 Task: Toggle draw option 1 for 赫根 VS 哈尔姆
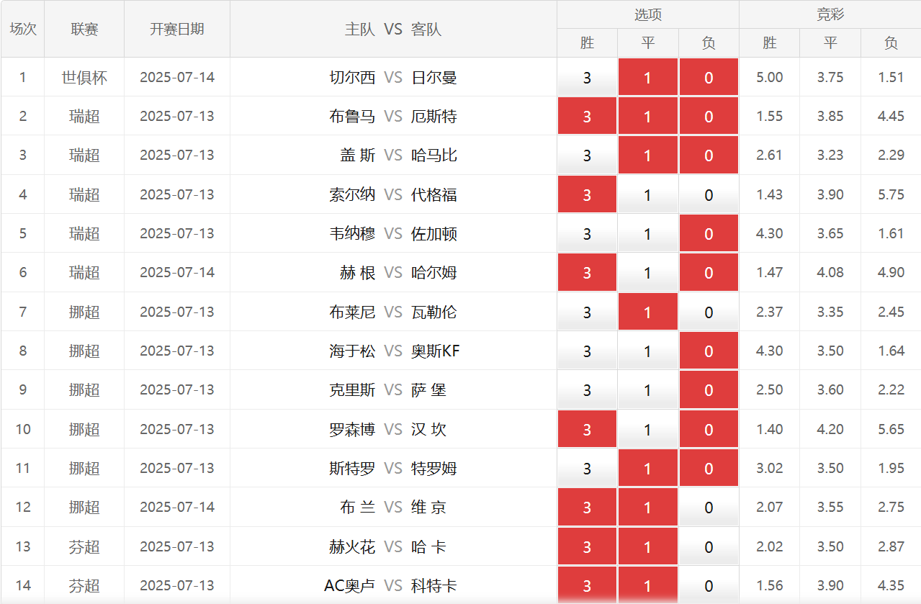[x=647, y=272]
